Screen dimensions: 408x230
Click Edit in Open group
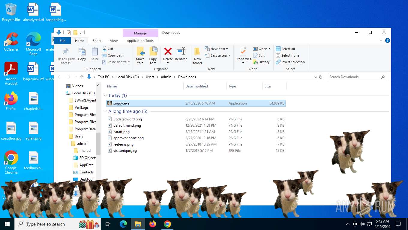click(x=259, y=55)
